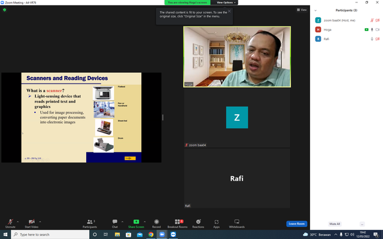
Task: Open Windows notification center
Action: (376, 234)
